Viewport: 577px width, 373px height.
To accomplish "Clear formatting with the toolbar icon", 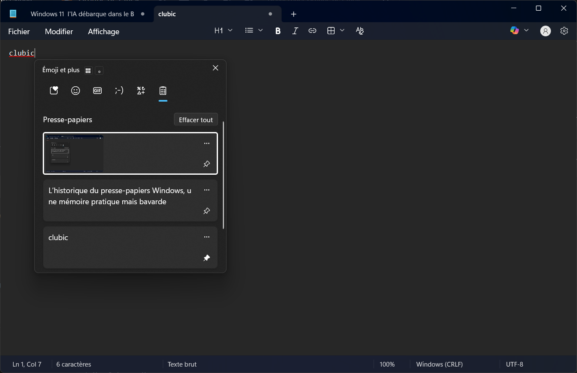I will click(360, 31).
